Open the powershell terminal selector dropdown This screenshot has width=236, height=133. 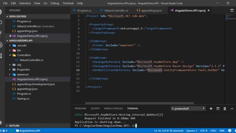click(x=188, y=109)
